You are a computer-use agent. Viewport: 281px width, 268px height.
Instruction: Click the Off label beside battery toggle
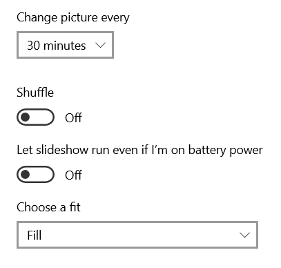(73, 175)
